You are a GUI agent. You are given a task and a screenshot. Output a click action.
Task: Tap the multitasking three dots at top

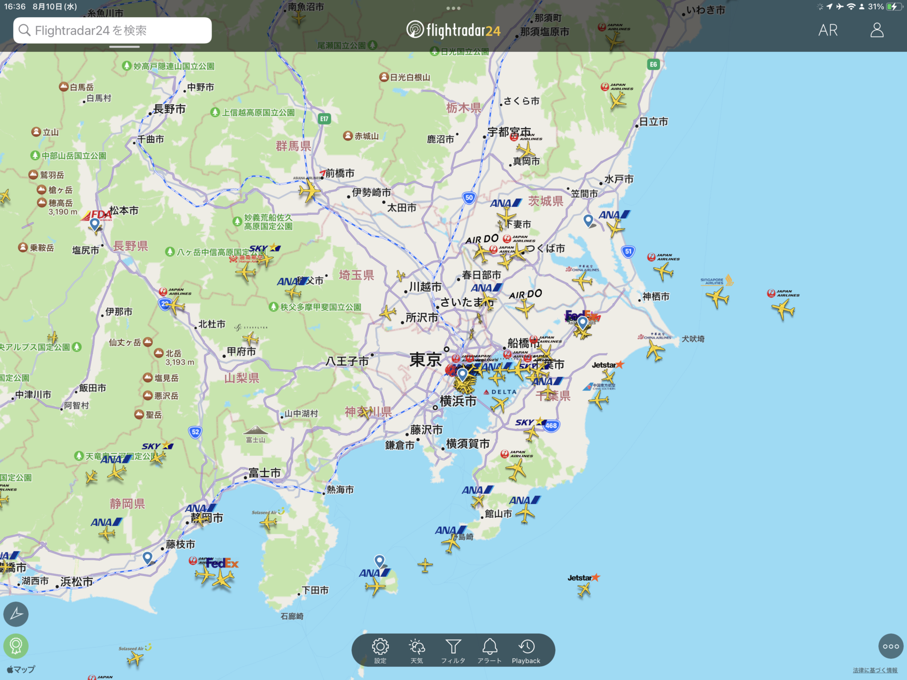(453, 8)
